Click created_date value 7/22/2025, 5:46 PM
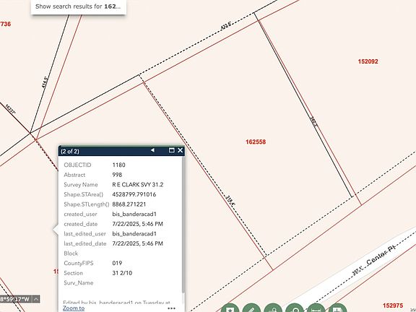The image size is (416, 312). point(137,224)
